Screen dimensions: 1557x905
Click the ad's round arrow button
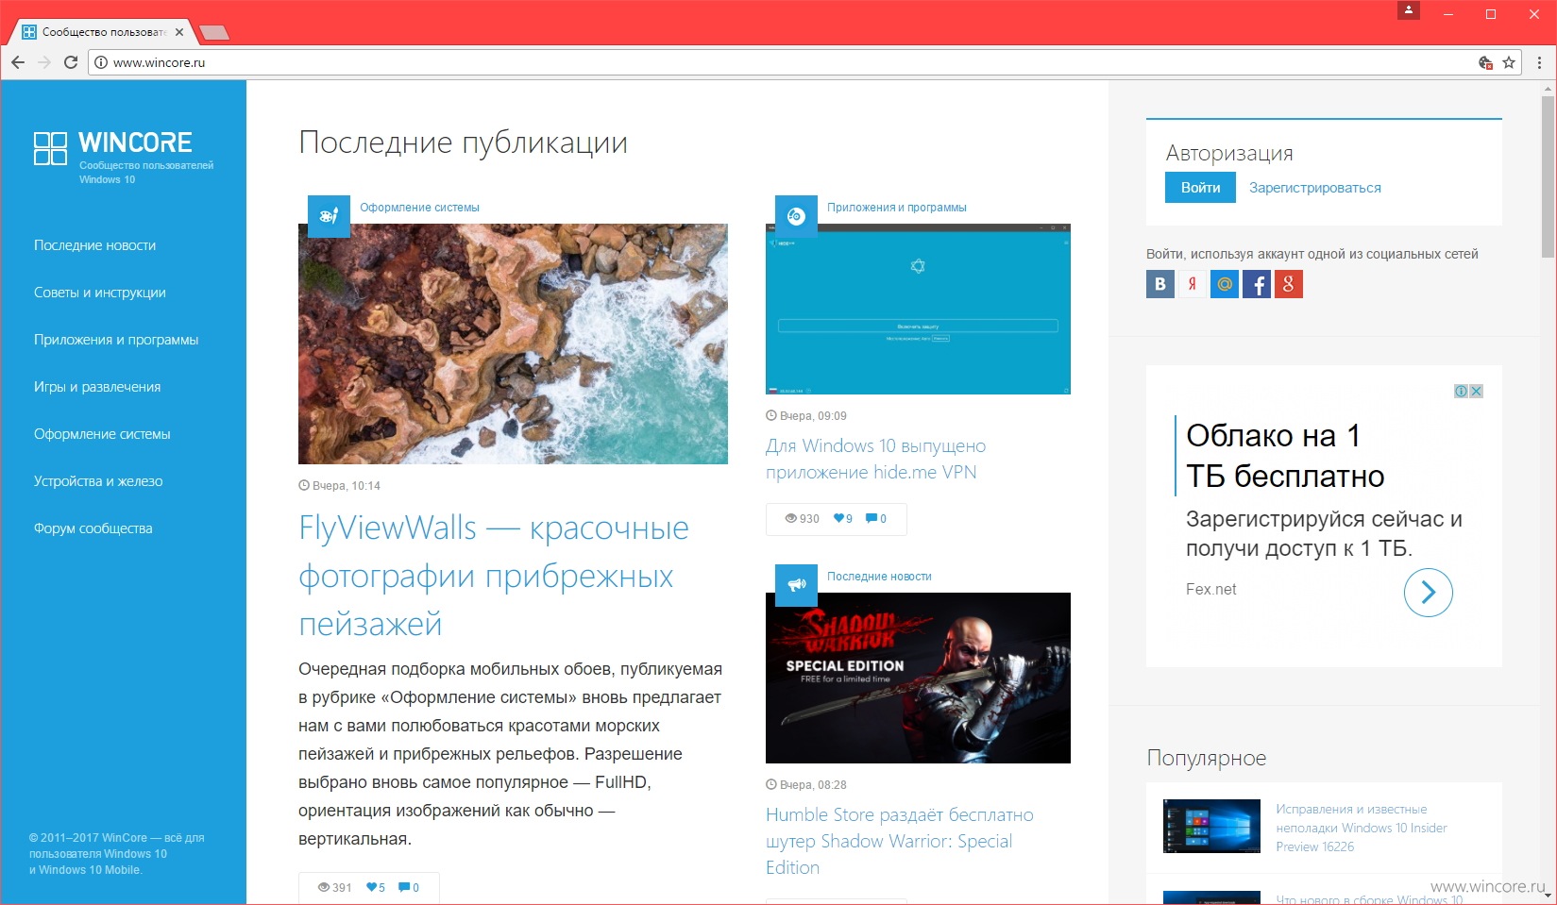point(1429,592)
